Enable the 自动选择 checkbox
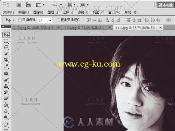The height and width of the screenshot is (131, 175). 20,20
